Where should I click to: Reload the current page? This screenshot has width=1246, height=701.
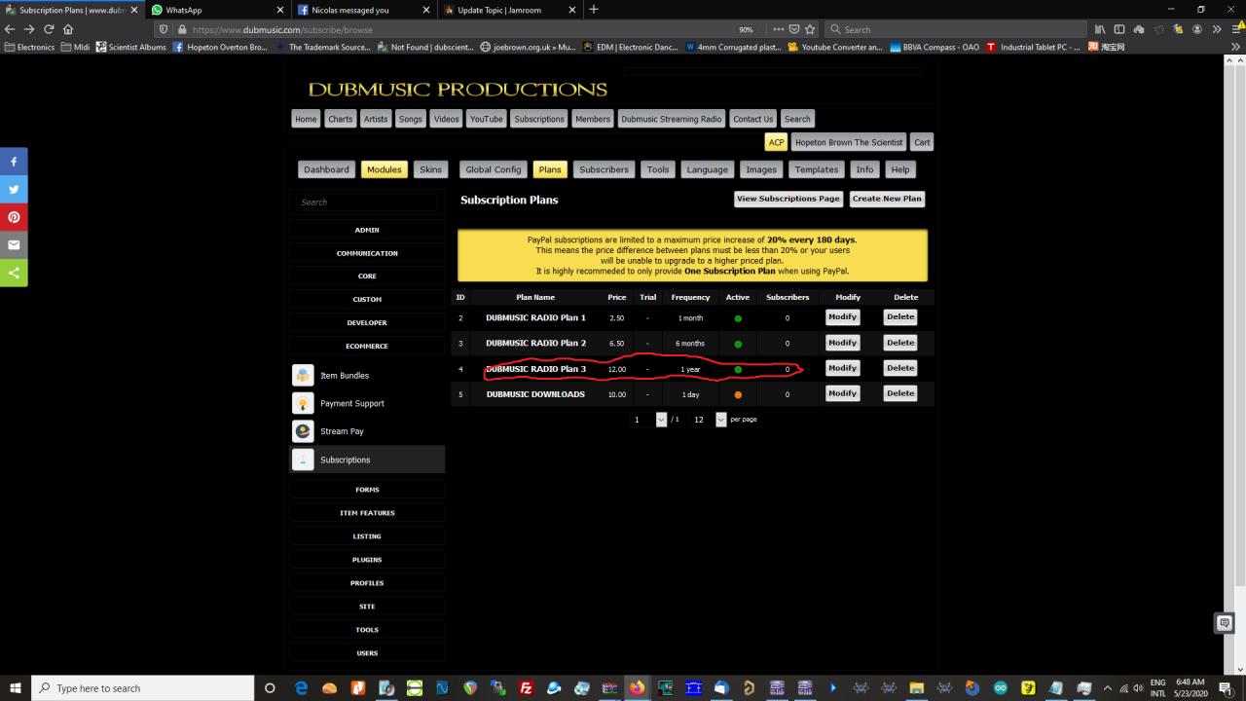[x=49, y=29]
